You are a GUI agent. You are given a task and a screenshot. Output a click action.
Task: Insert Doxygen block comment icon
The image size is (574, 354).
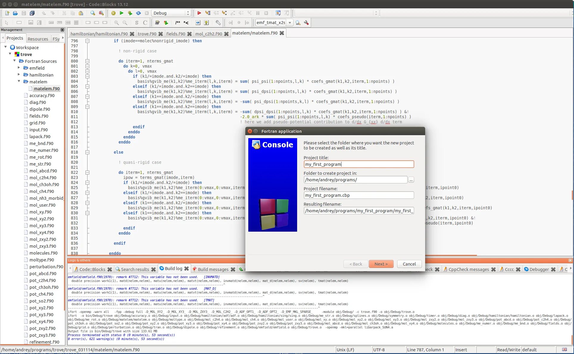[178, 23]
